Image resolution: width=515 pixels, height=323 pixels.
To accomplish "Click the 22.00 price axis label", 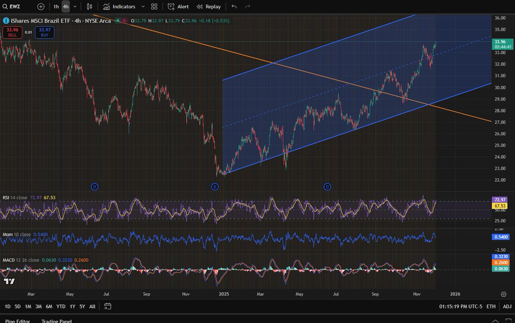I will 500,180.
